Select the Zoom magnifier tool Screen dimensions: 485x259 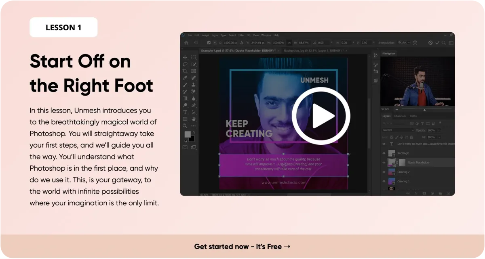coord(185,126)
